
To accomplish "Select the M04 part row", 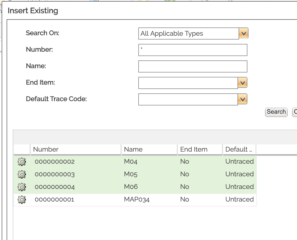I will [131, 162].
